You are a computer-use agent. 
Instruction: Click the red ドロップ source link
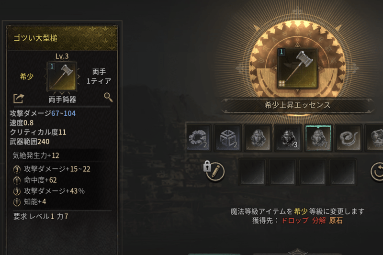(x=294, y=221)
